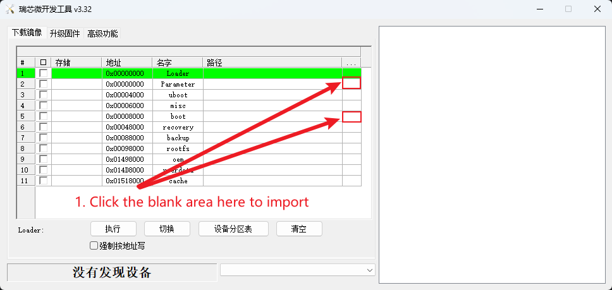Open 设备分区表 button
The image size is (612, 290).
[x=233, y=229]
